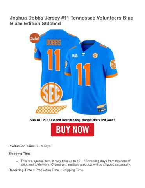Click the orange sleeve cuff trim
The image size is (145, 188).
[112, 76]
